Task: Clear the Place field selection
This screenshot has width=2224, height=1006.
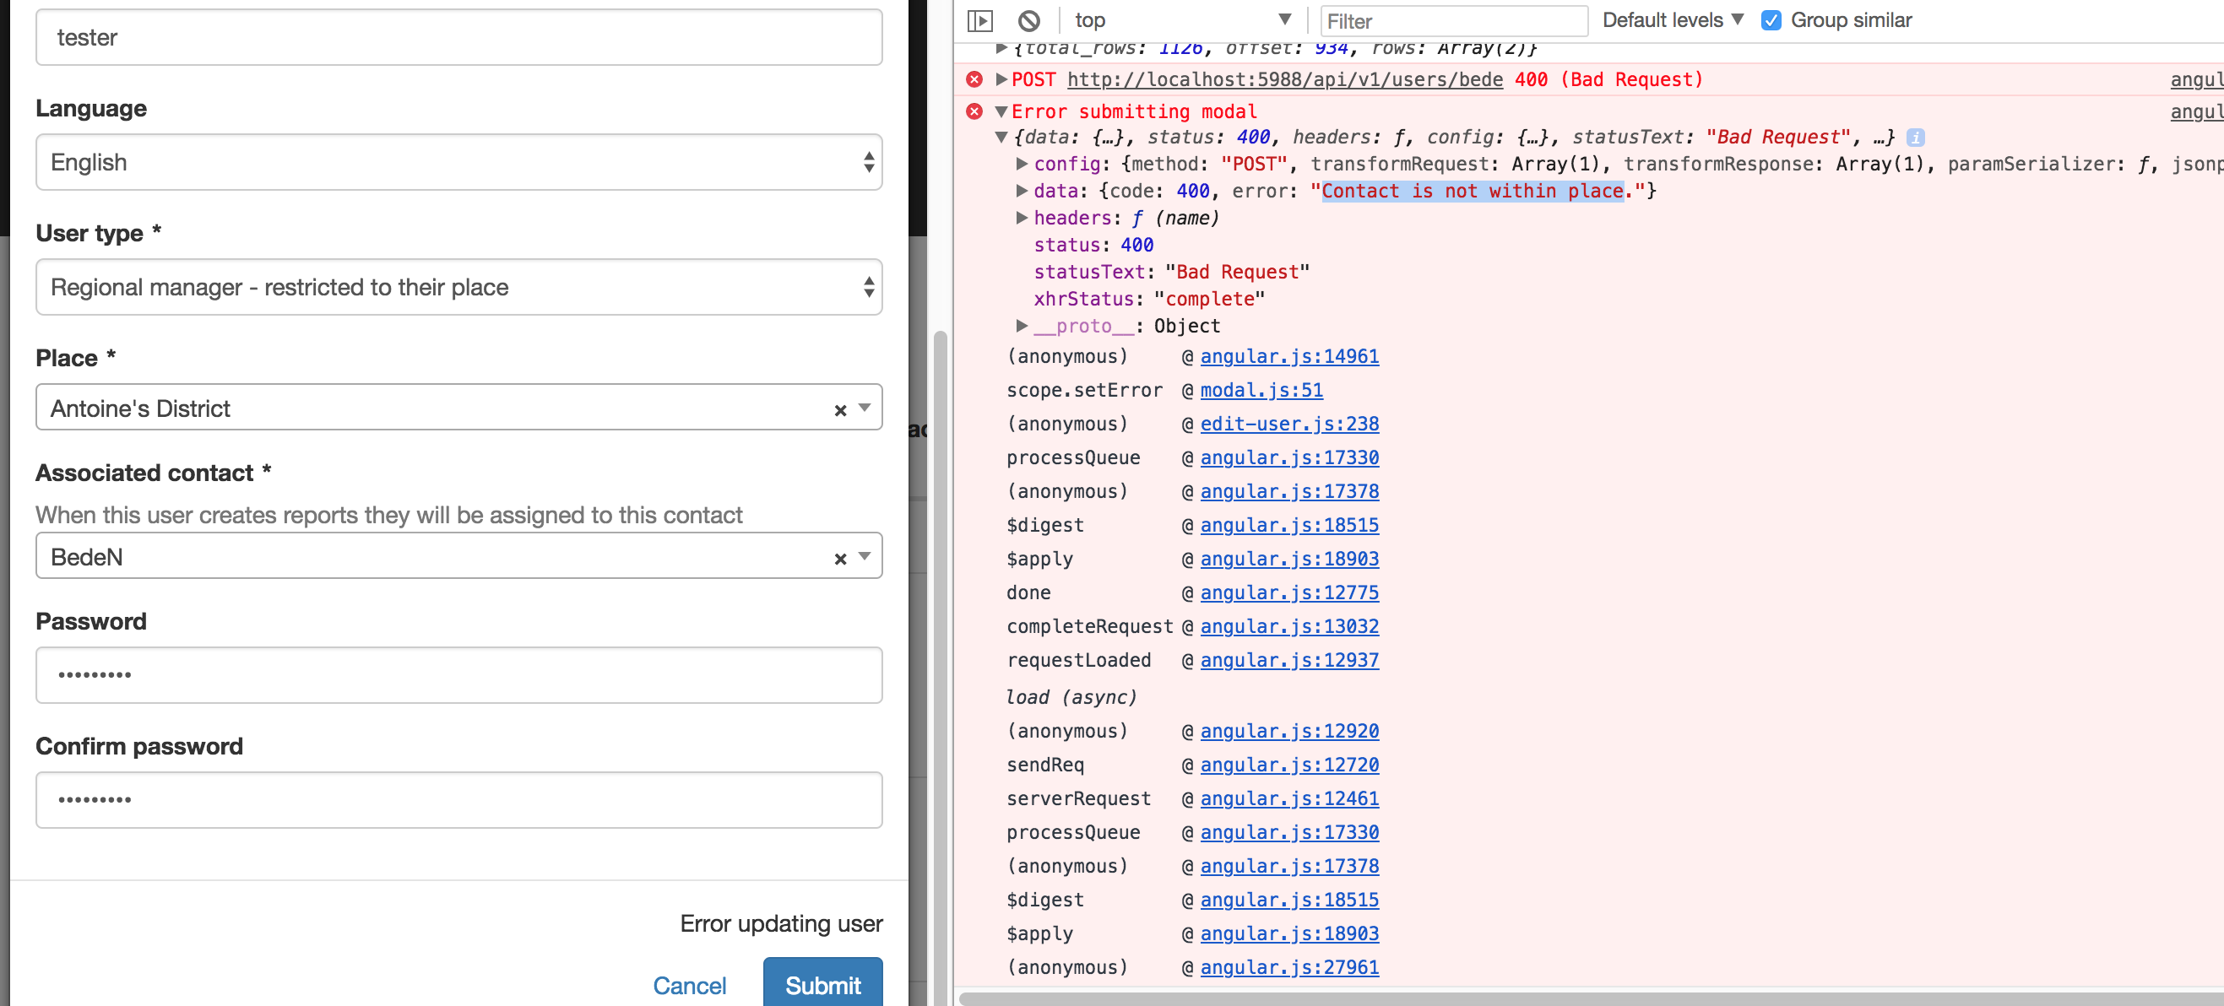Action: pyautogui.click(x=839, y=410)
